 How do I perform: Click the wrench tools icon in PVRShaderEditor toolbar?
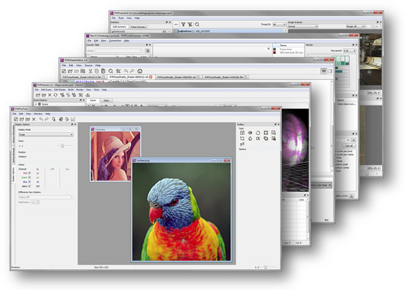click(x=118, y=71)
